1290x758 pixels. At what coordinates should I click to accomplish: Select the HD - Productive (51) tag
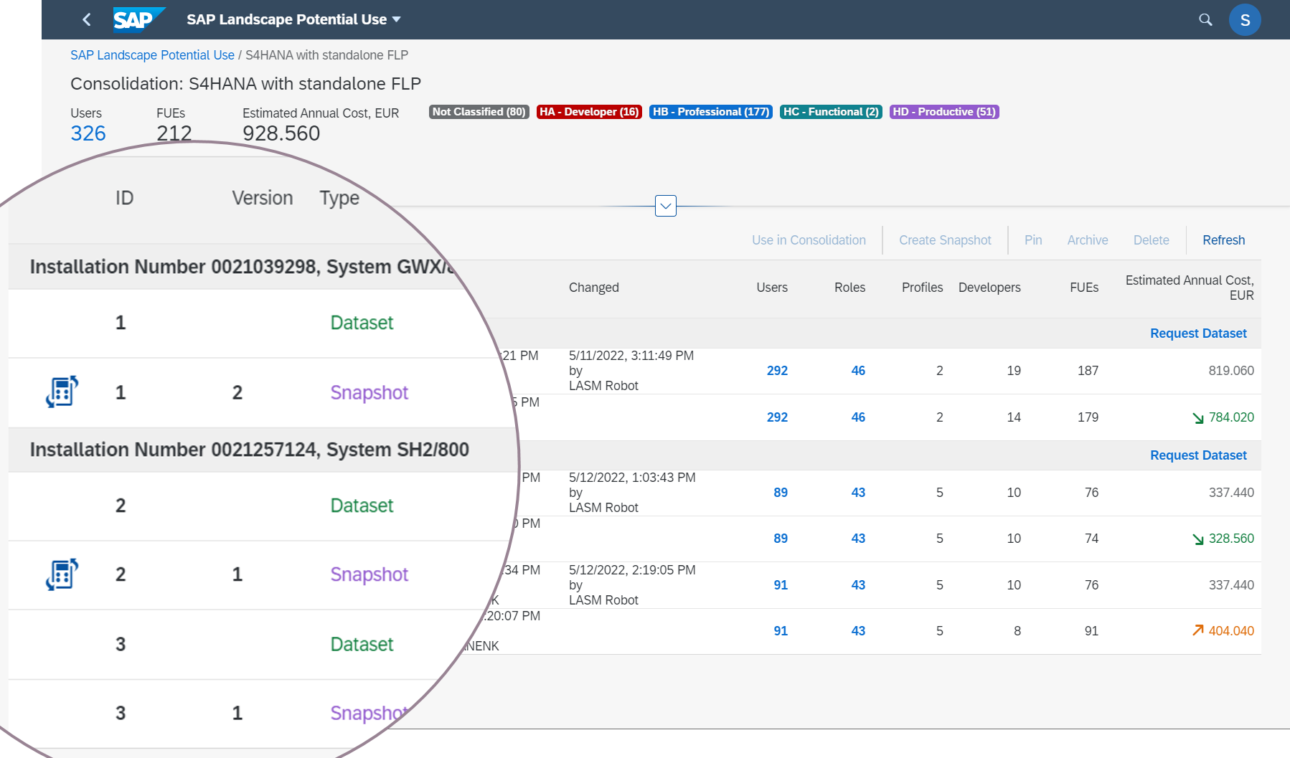click(944, 112)
